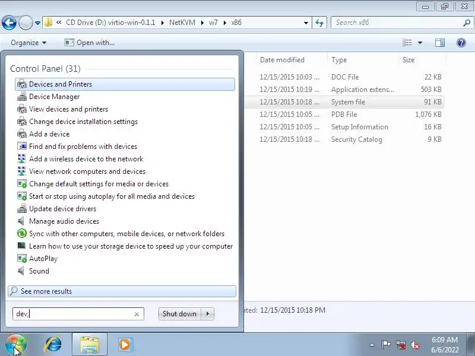Click icon for Change default settings for media
Screen dimensions: 475x356
tap(22, 183)
